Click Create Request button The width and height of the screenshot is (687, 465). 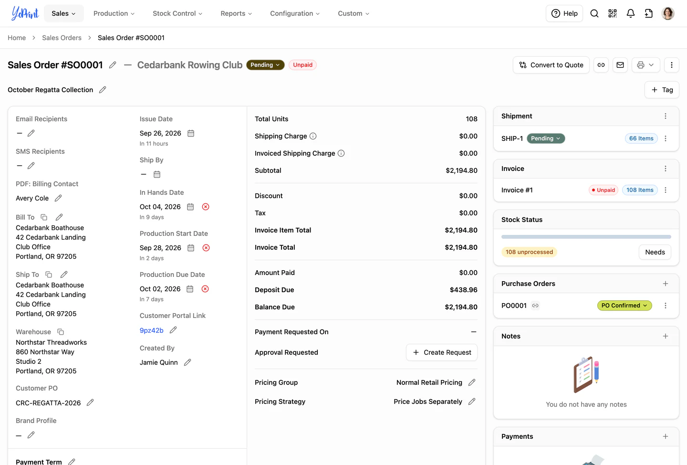point(442,352)
